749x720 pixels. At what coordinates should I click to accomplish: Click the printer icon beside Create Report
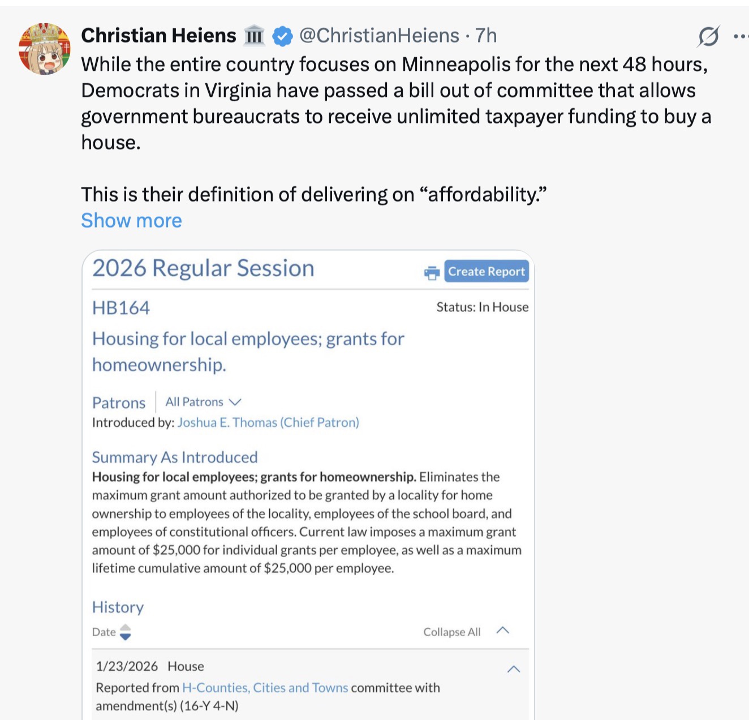(432, 273)
